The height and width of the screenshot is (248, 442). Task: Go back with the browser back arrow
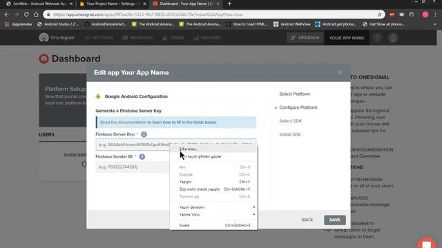7,14
